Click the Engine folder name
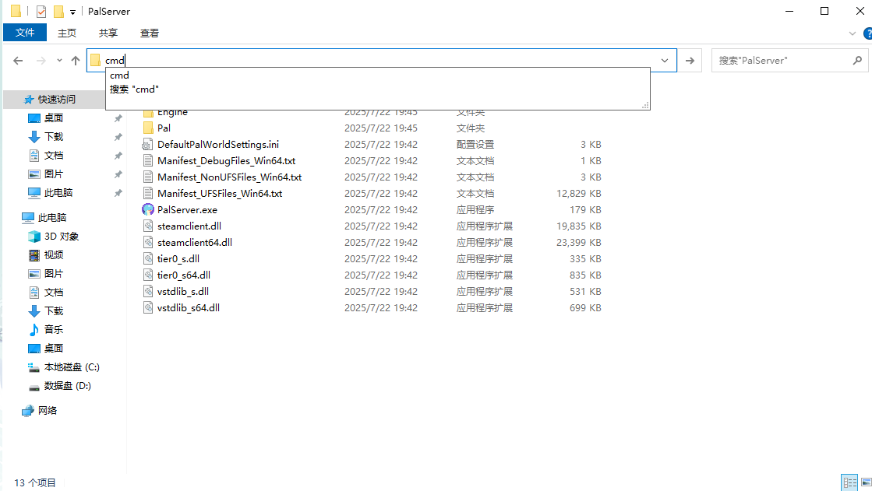Image resolution: width=872 pixels, height=491 pixels. point(172,113)
